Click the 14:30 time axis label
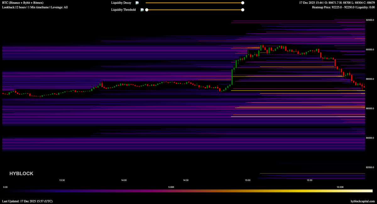 tap(186, 180)
